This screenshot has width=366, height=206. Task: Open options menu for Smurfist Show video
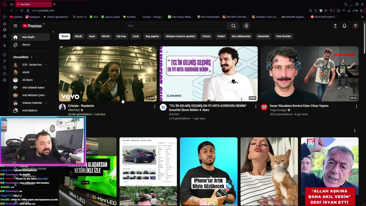tap(256, 106)
